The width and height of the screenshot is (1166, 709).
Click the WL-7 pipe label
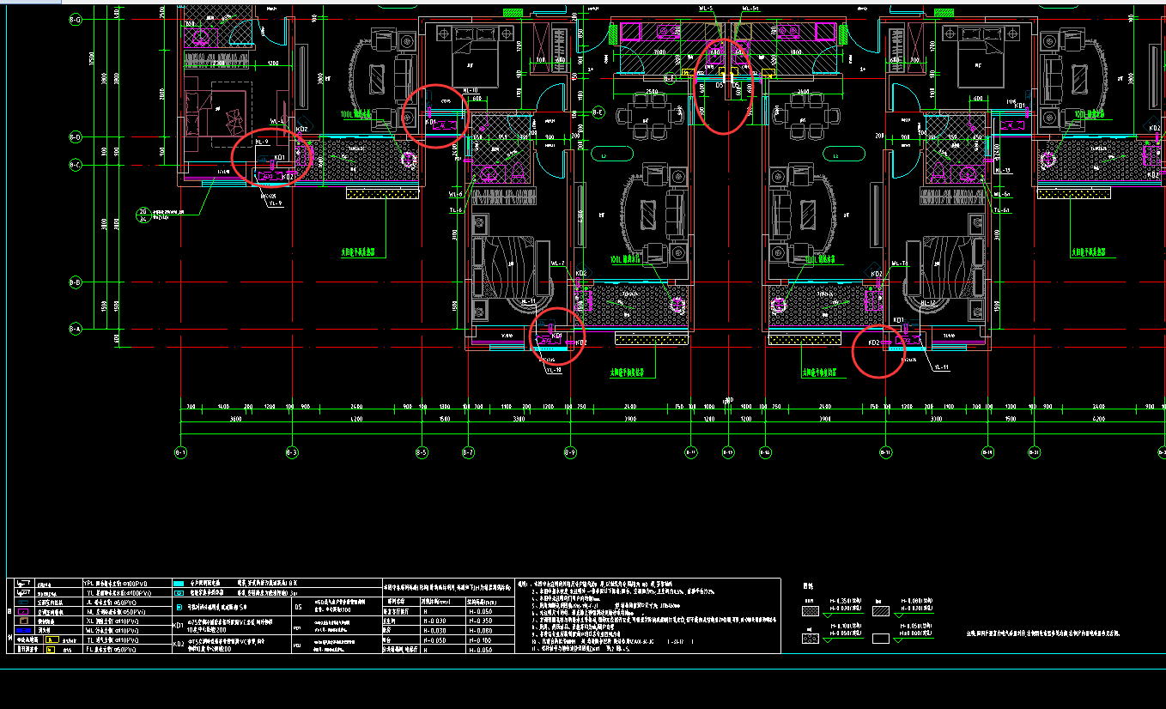[557, 264]
